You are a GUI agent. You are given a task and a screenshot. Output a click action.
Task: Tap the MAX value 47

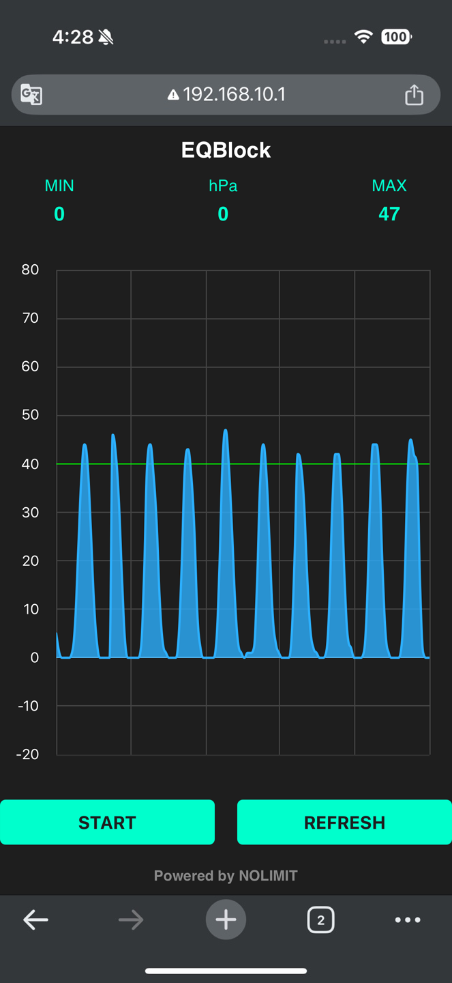(389, 214)
